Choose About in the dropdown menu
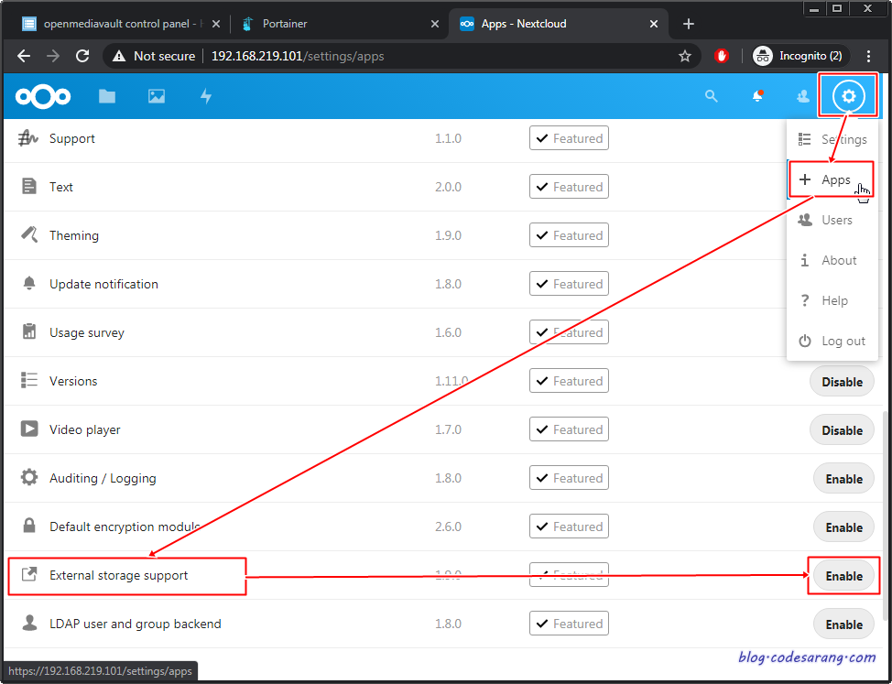 (832, 260)
